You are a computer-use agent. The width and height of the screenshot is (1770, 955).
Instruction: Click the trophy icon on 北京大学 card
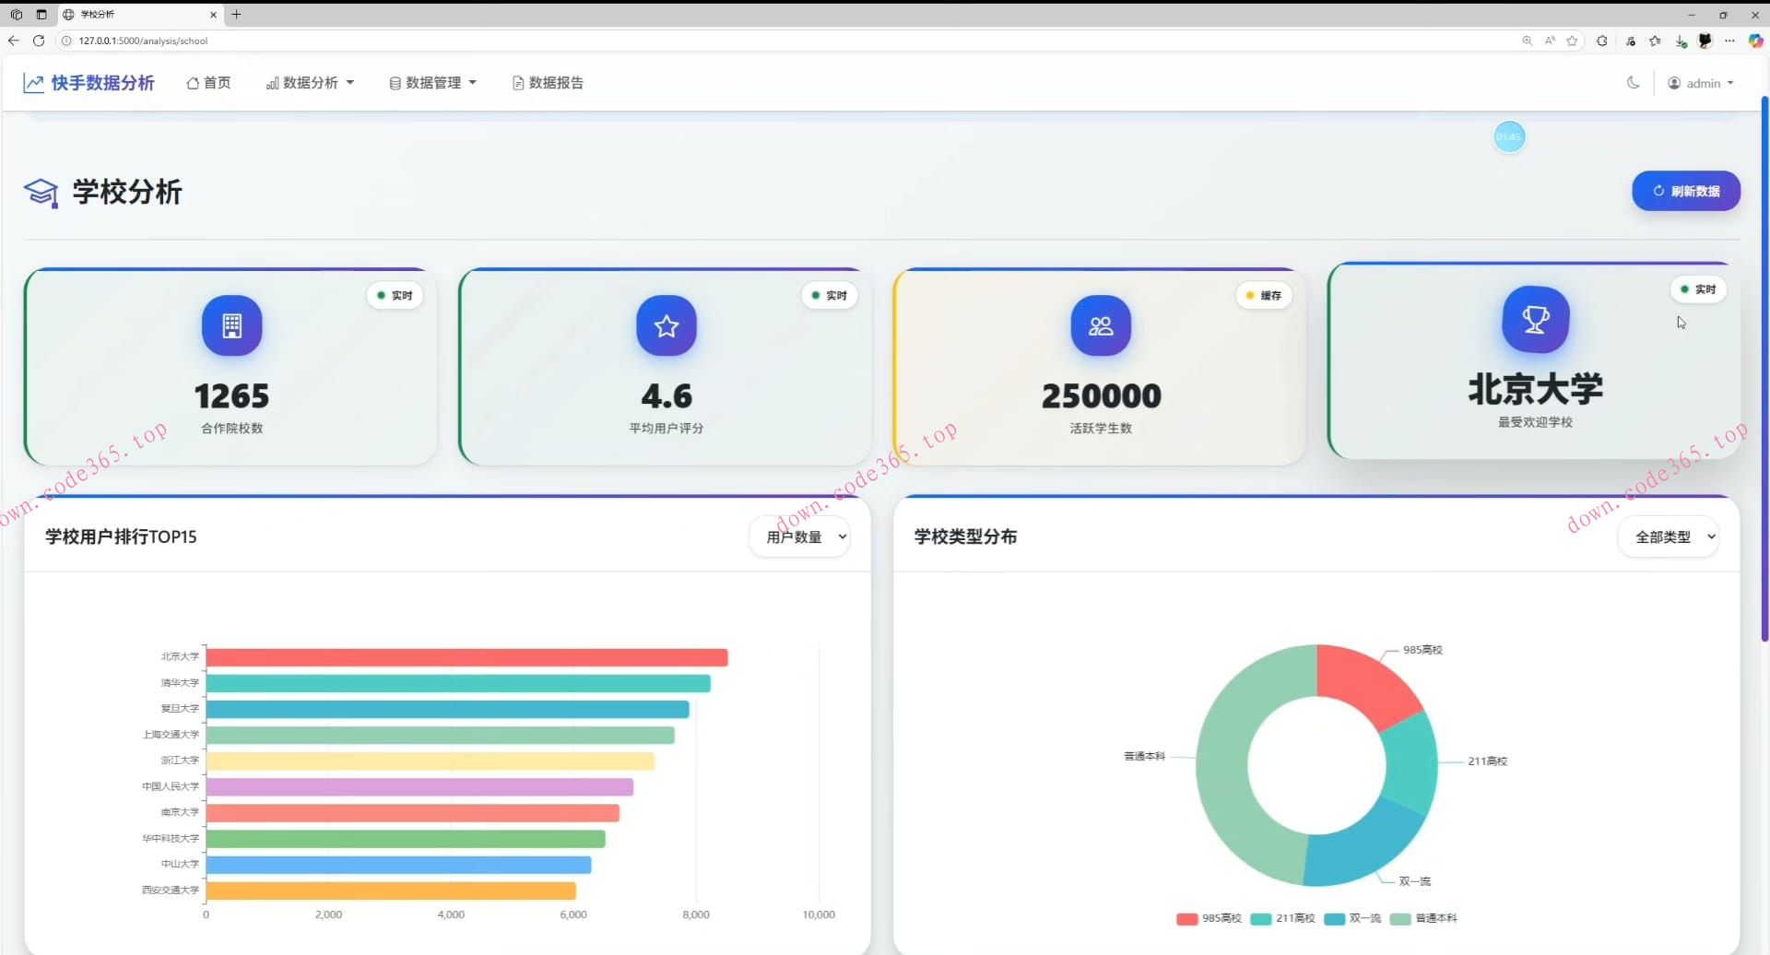1535,320
